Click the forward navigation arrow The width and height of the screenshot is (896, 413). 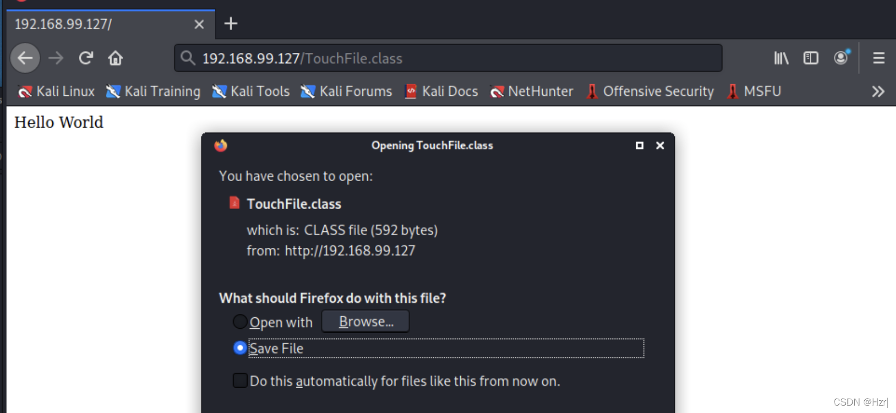click(x=56, y=58)
